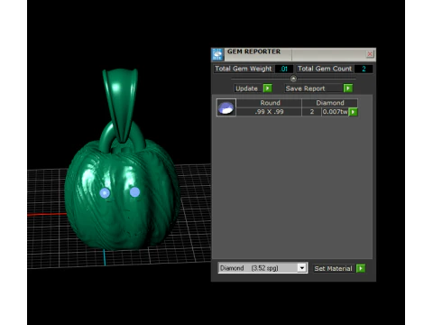
Task: Select the round gem thumbnail
Action: [x=226, y=107]
